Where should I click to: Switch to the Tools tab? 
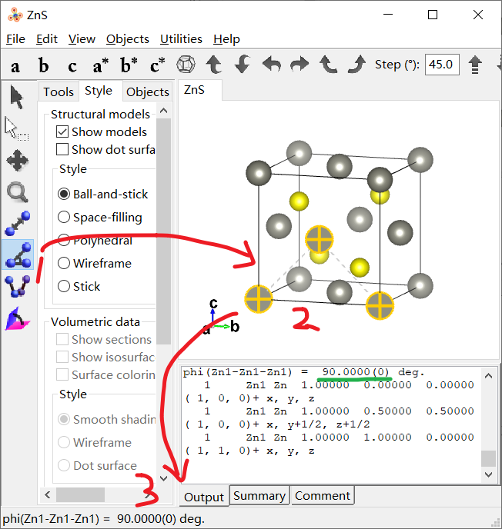click(59, 91)
